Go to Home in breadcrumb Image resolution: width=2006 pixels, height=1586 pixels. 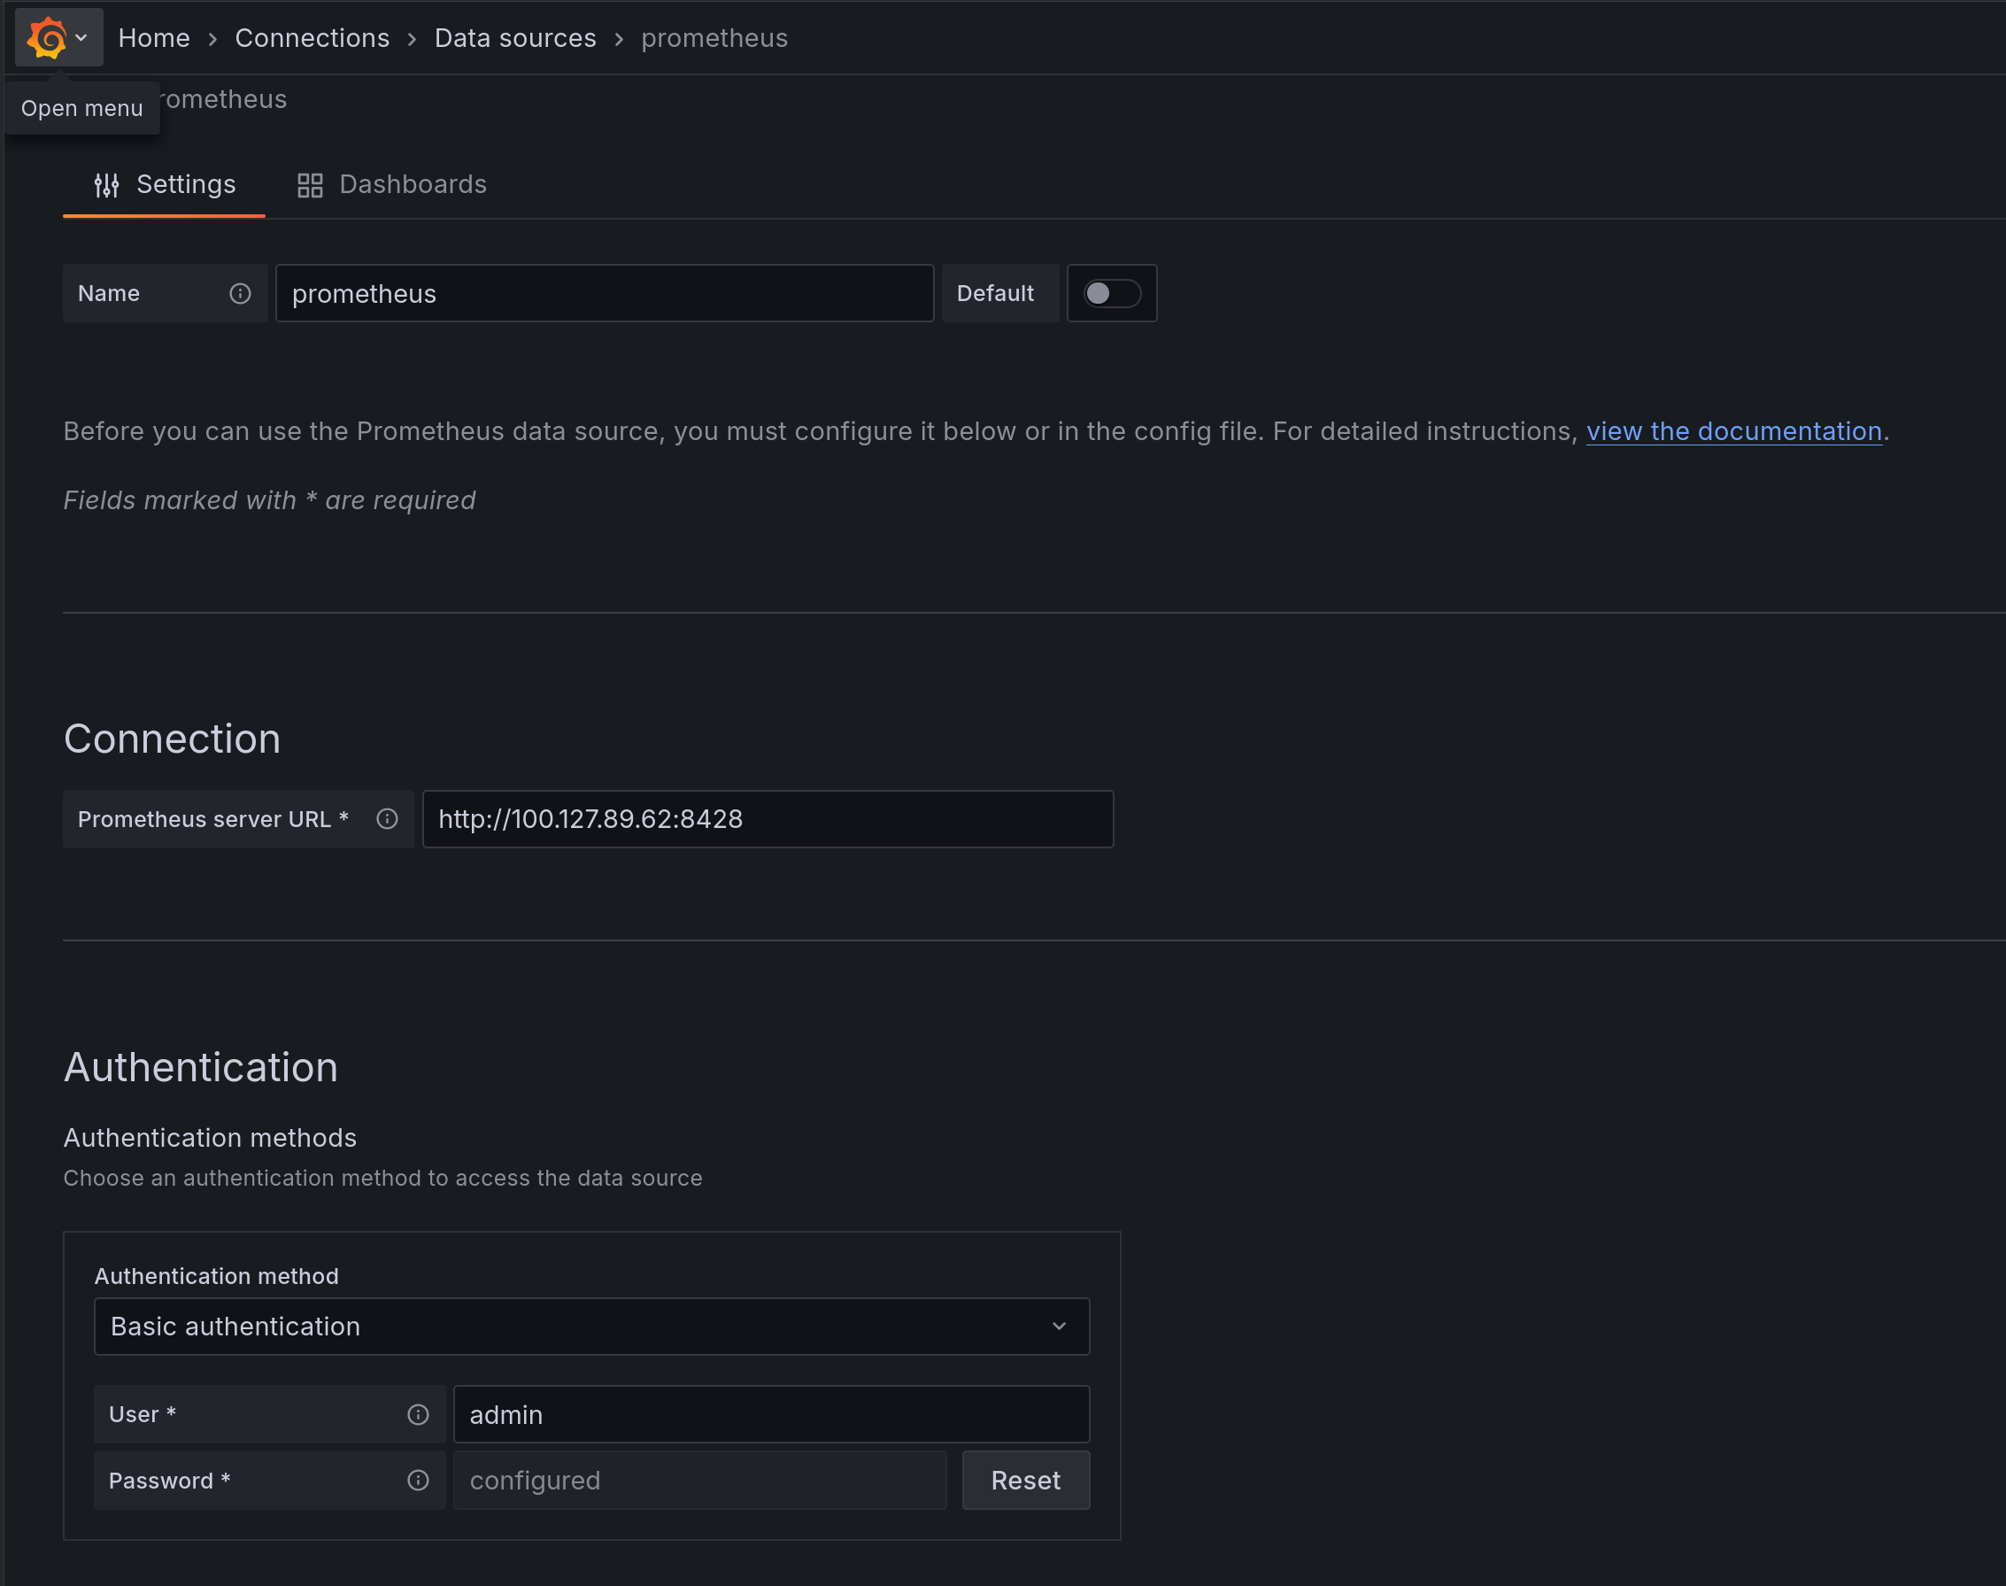pyautogui.click(x=154, y=38)
